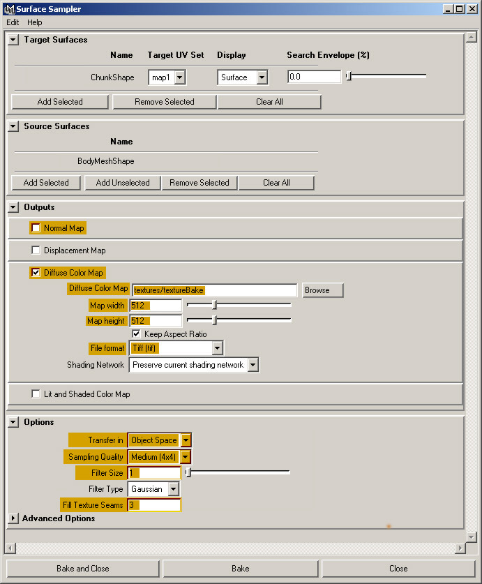Image resolution: width=482 pixels, height=584 pixels.
Task: Click the vertical scrollbar up arrow
Action: click(x=472, y=37)
